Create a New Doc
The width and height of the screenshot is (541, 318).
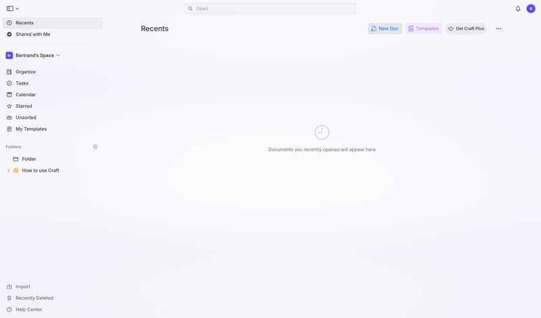[x=385, y=28]
